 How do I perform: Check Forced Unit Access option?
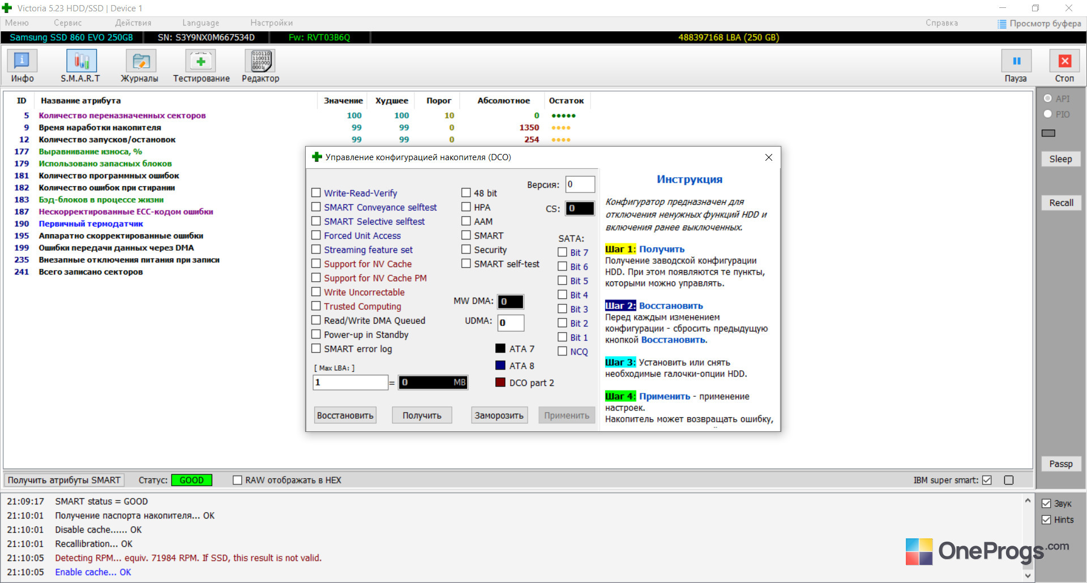pyautogui.click(x=316, y=235)
